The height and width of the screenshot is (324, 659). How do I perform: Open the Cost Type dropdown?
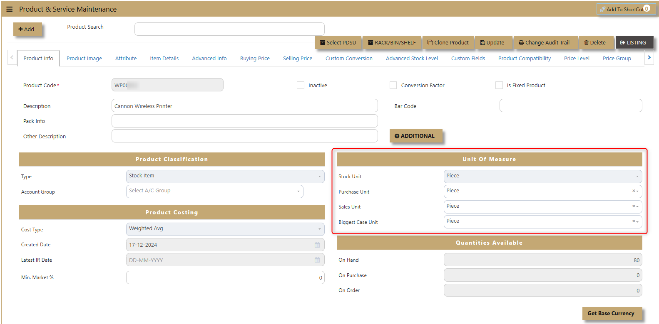225,229
